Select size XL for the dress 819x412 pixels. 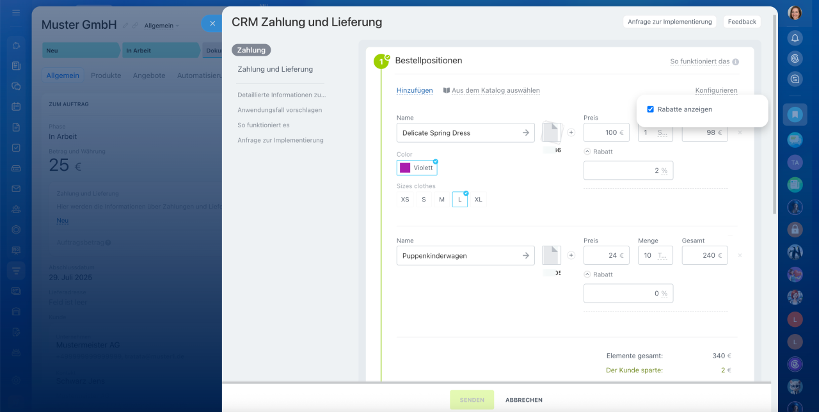[478, 200]
